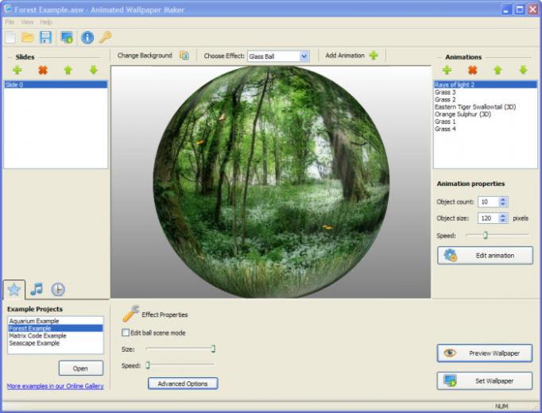
Task: Adjust Object size spinner arrows
Action: click(x=503, y=218)
